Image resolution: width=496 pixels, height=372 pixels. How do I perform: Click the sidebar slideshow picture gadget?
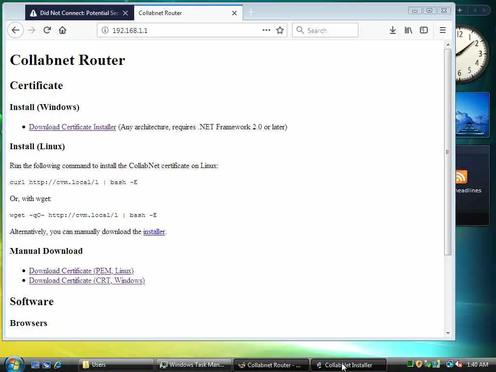point(472,114)
